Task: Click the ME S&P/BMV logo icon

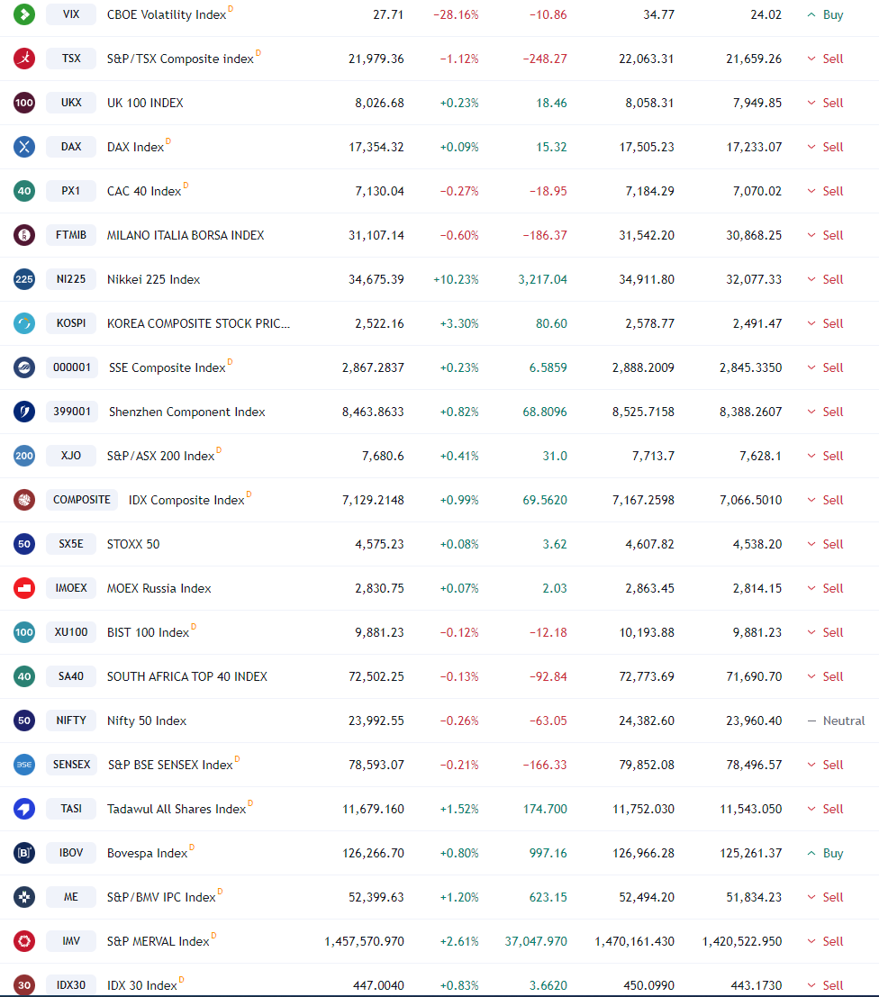Action: coord(24,896)
